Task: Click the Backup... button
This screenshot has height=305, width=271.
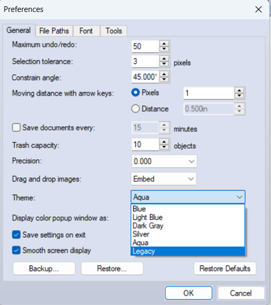Action: point(44,269)
